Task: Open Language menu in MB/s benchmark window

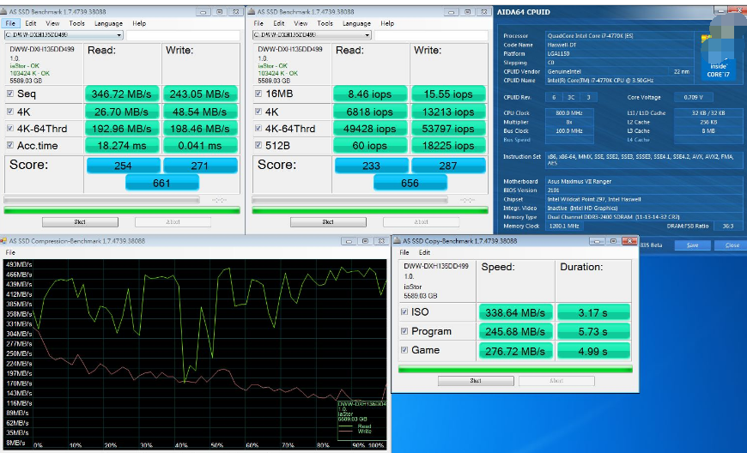Action: [108, 23]
